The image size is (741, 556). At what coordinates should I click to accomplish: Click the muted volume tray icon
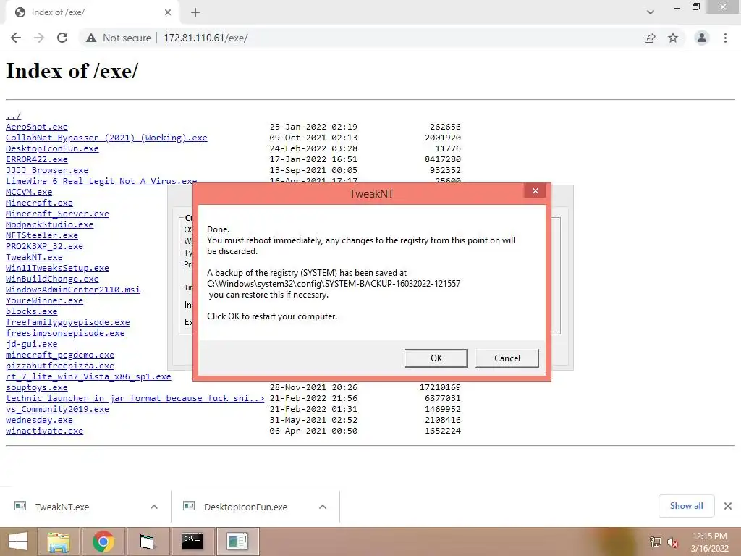tap(673, 542)
